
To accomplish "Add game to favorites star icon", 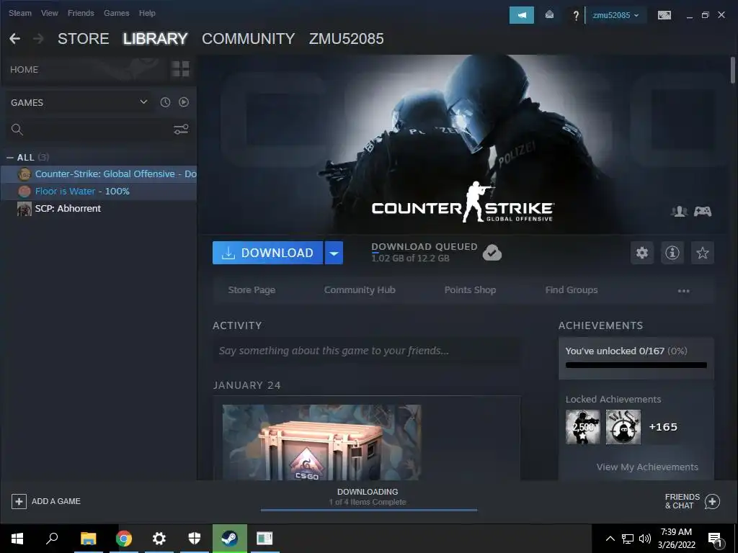I will pyautogui.click(x=702, y=253).
